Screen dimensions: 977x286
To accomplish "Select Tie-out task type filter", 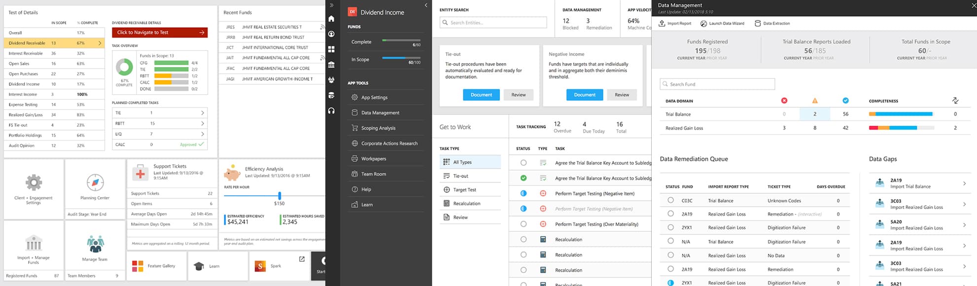I will coord(470,176).
